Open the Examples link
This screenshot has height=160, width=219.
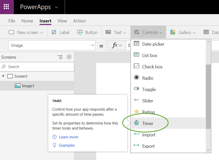click(x=67, y=145)
